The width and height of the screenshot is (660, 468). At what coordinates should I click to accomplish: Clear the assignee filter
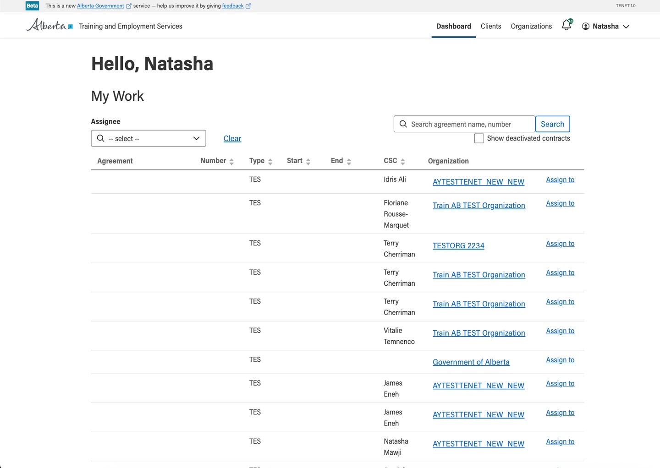232,138
